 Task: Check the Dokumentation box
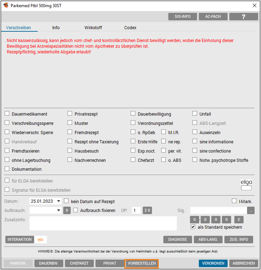(x=7, y=169)
